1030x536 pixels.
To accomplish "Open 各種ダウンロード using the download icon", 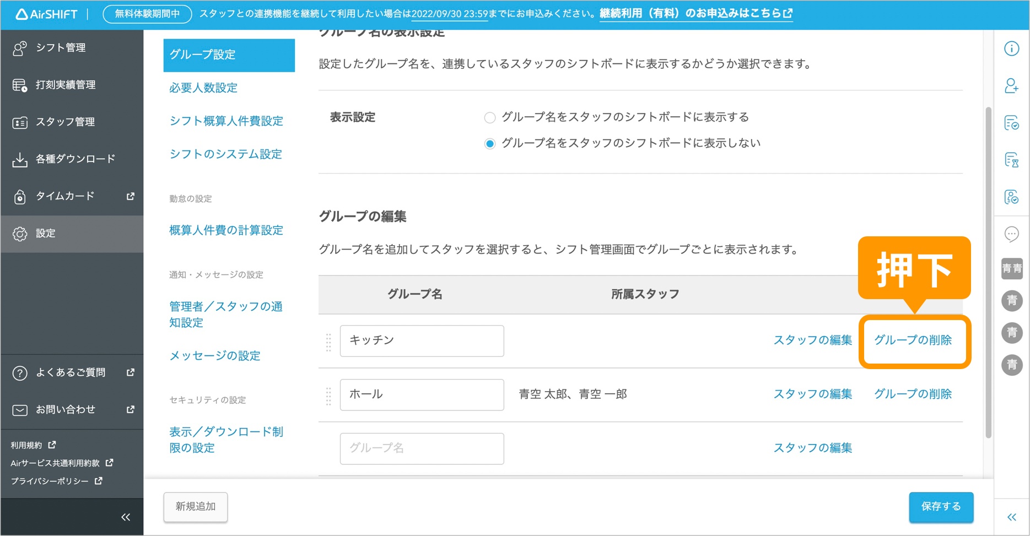I will (20, 159).
